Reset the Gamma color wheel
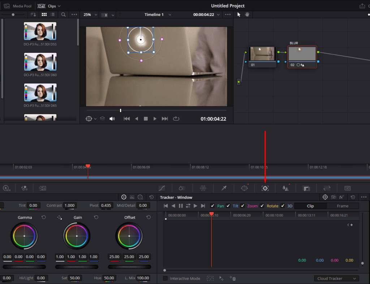The image size is (370, 284). point(44,218)
